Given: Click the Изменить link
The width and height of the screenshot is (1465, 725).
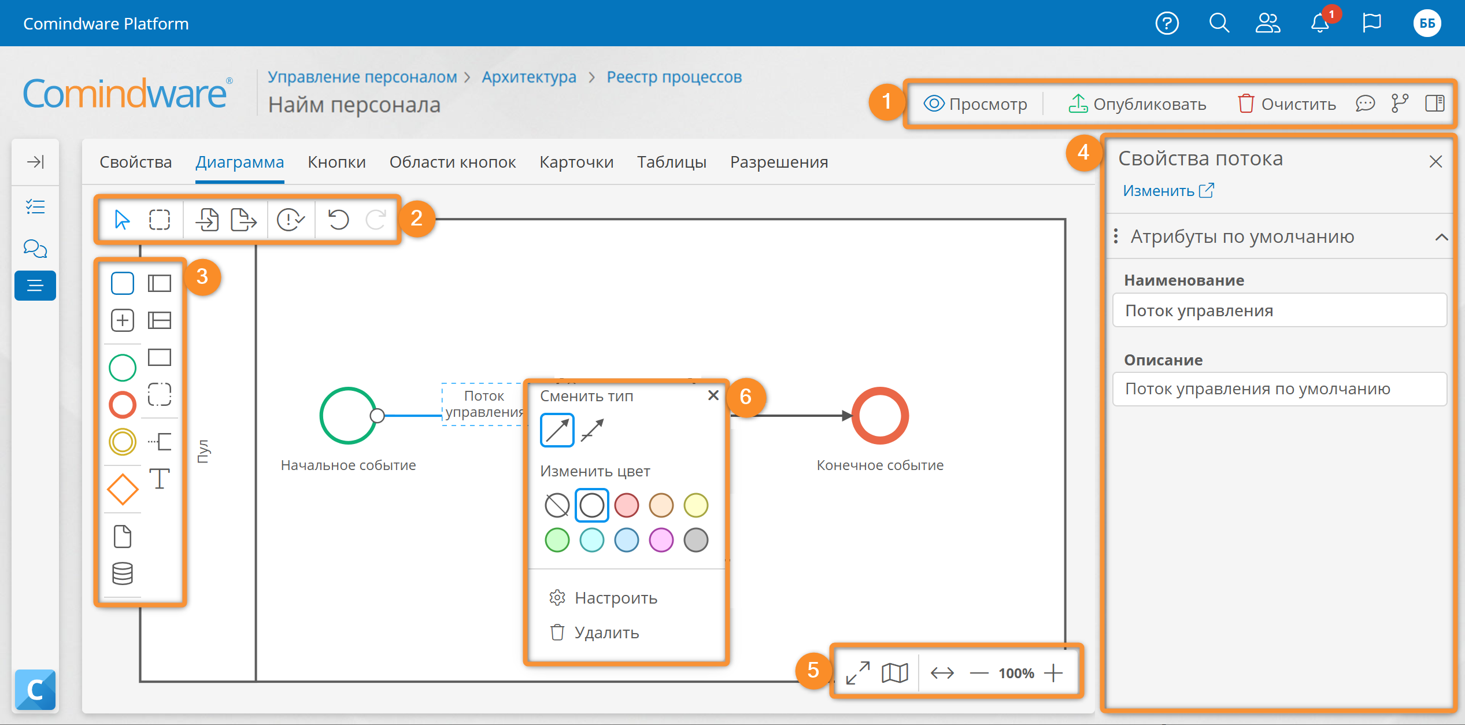Looking at the screenshot, I should (1168, 191).
